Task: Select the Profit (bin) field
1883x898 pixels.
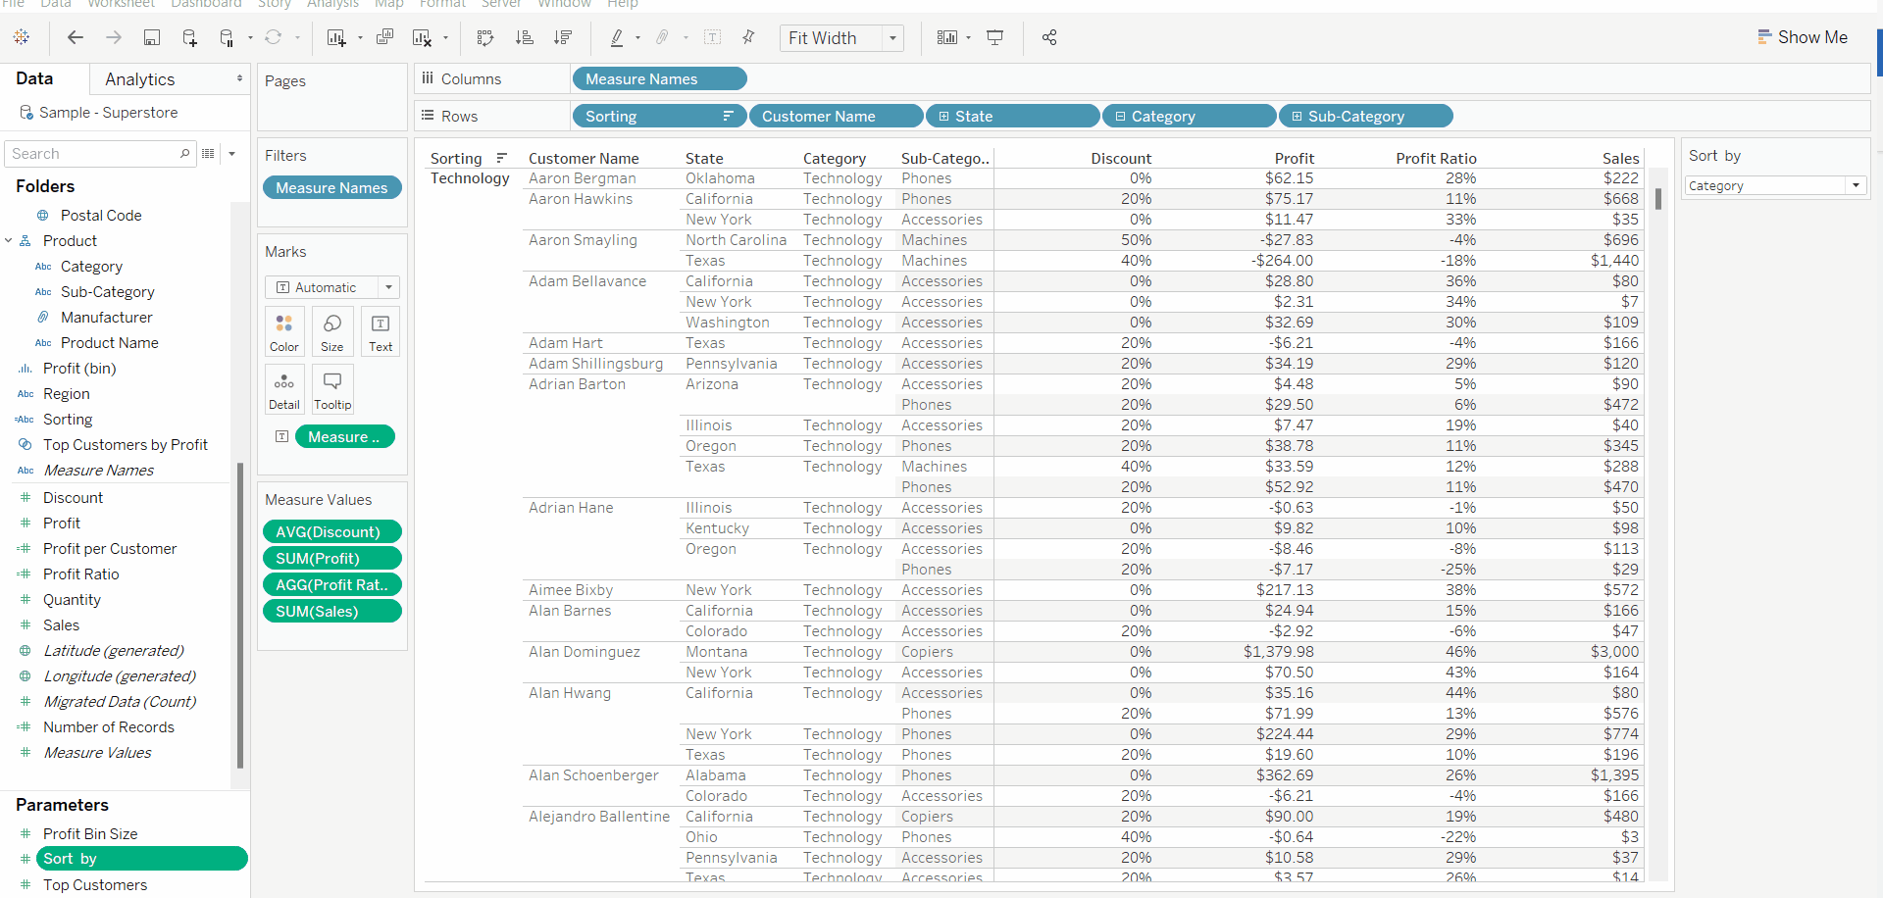Action: click(79, 369)
